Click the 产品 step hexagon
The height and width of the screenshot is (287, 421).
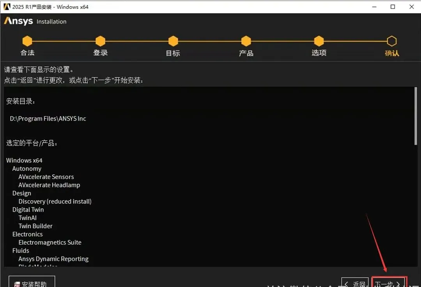click(246, 41)
